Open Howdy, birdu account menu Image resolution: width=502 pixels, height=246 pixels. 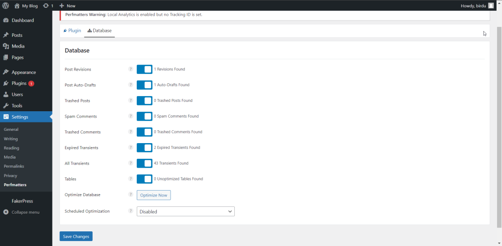(477, 5)
